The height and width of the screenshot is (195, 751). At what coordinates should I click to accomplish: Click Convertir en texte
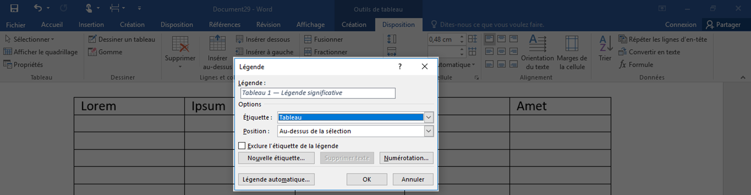(649, 52)
